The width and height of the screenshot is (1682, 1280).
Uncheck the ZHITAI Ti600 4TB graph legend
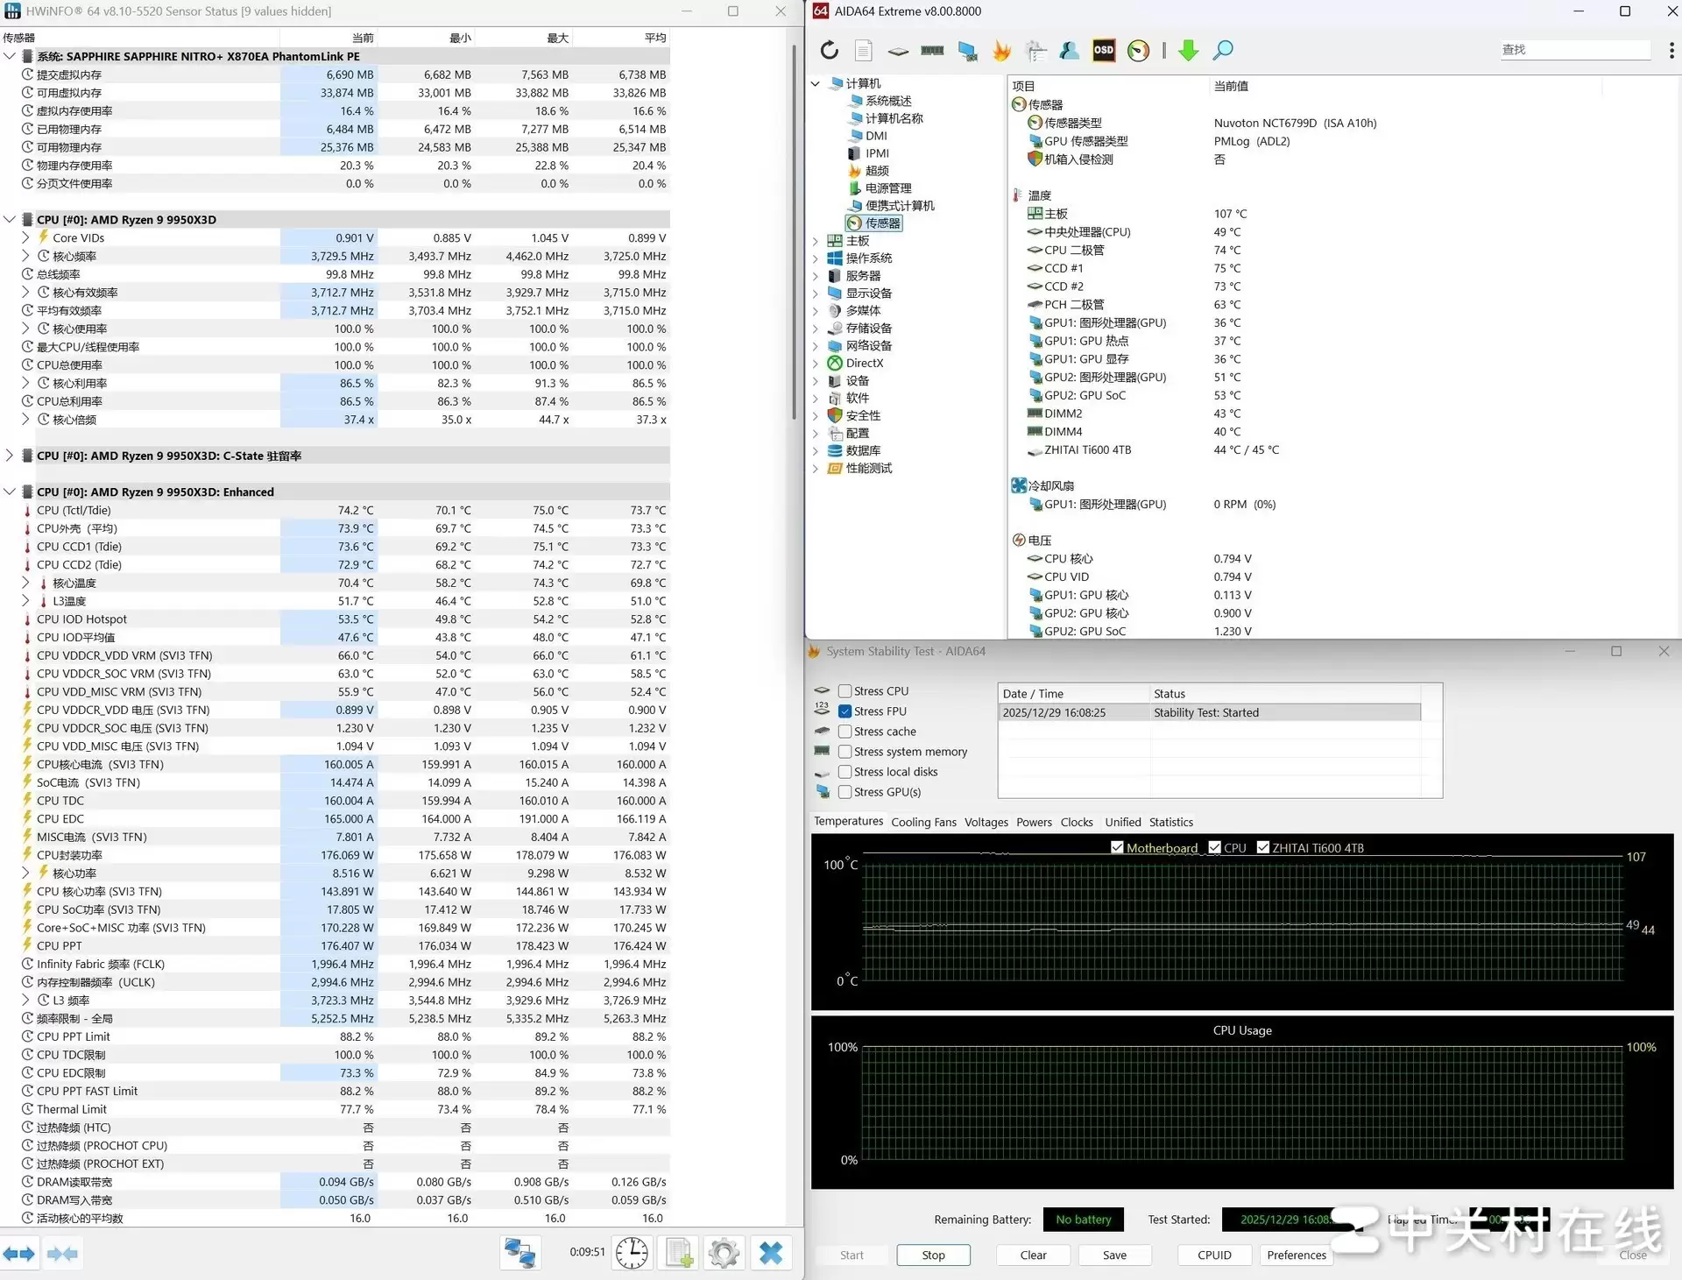1263,847
